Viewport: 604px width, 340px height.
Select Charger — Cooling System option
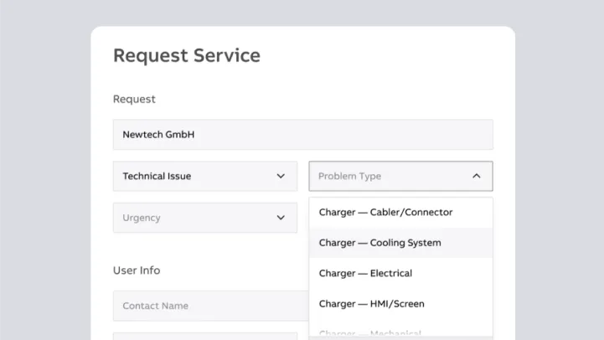coord(400,243)
